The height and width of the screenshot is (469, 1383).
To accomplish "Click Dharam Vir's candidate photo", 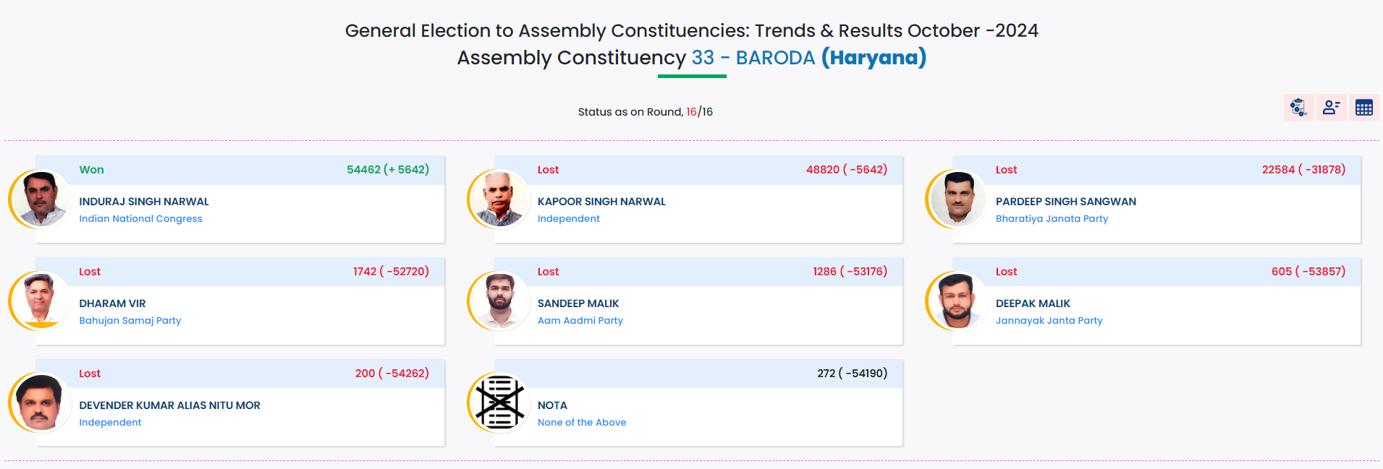I will click(41, 301).
